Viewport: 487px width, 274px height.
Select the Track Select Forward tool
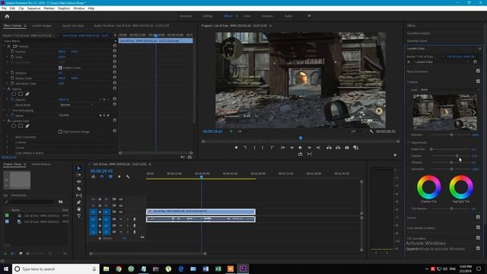(79, 175)
